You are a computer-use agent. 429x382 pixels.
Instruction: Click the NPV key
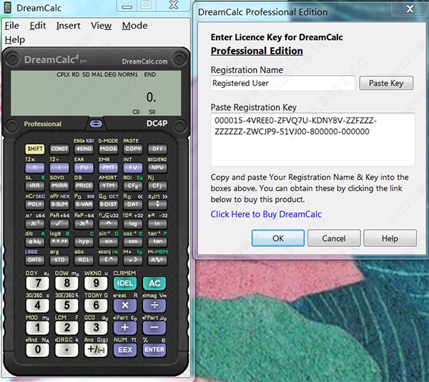tap(157, 167)
